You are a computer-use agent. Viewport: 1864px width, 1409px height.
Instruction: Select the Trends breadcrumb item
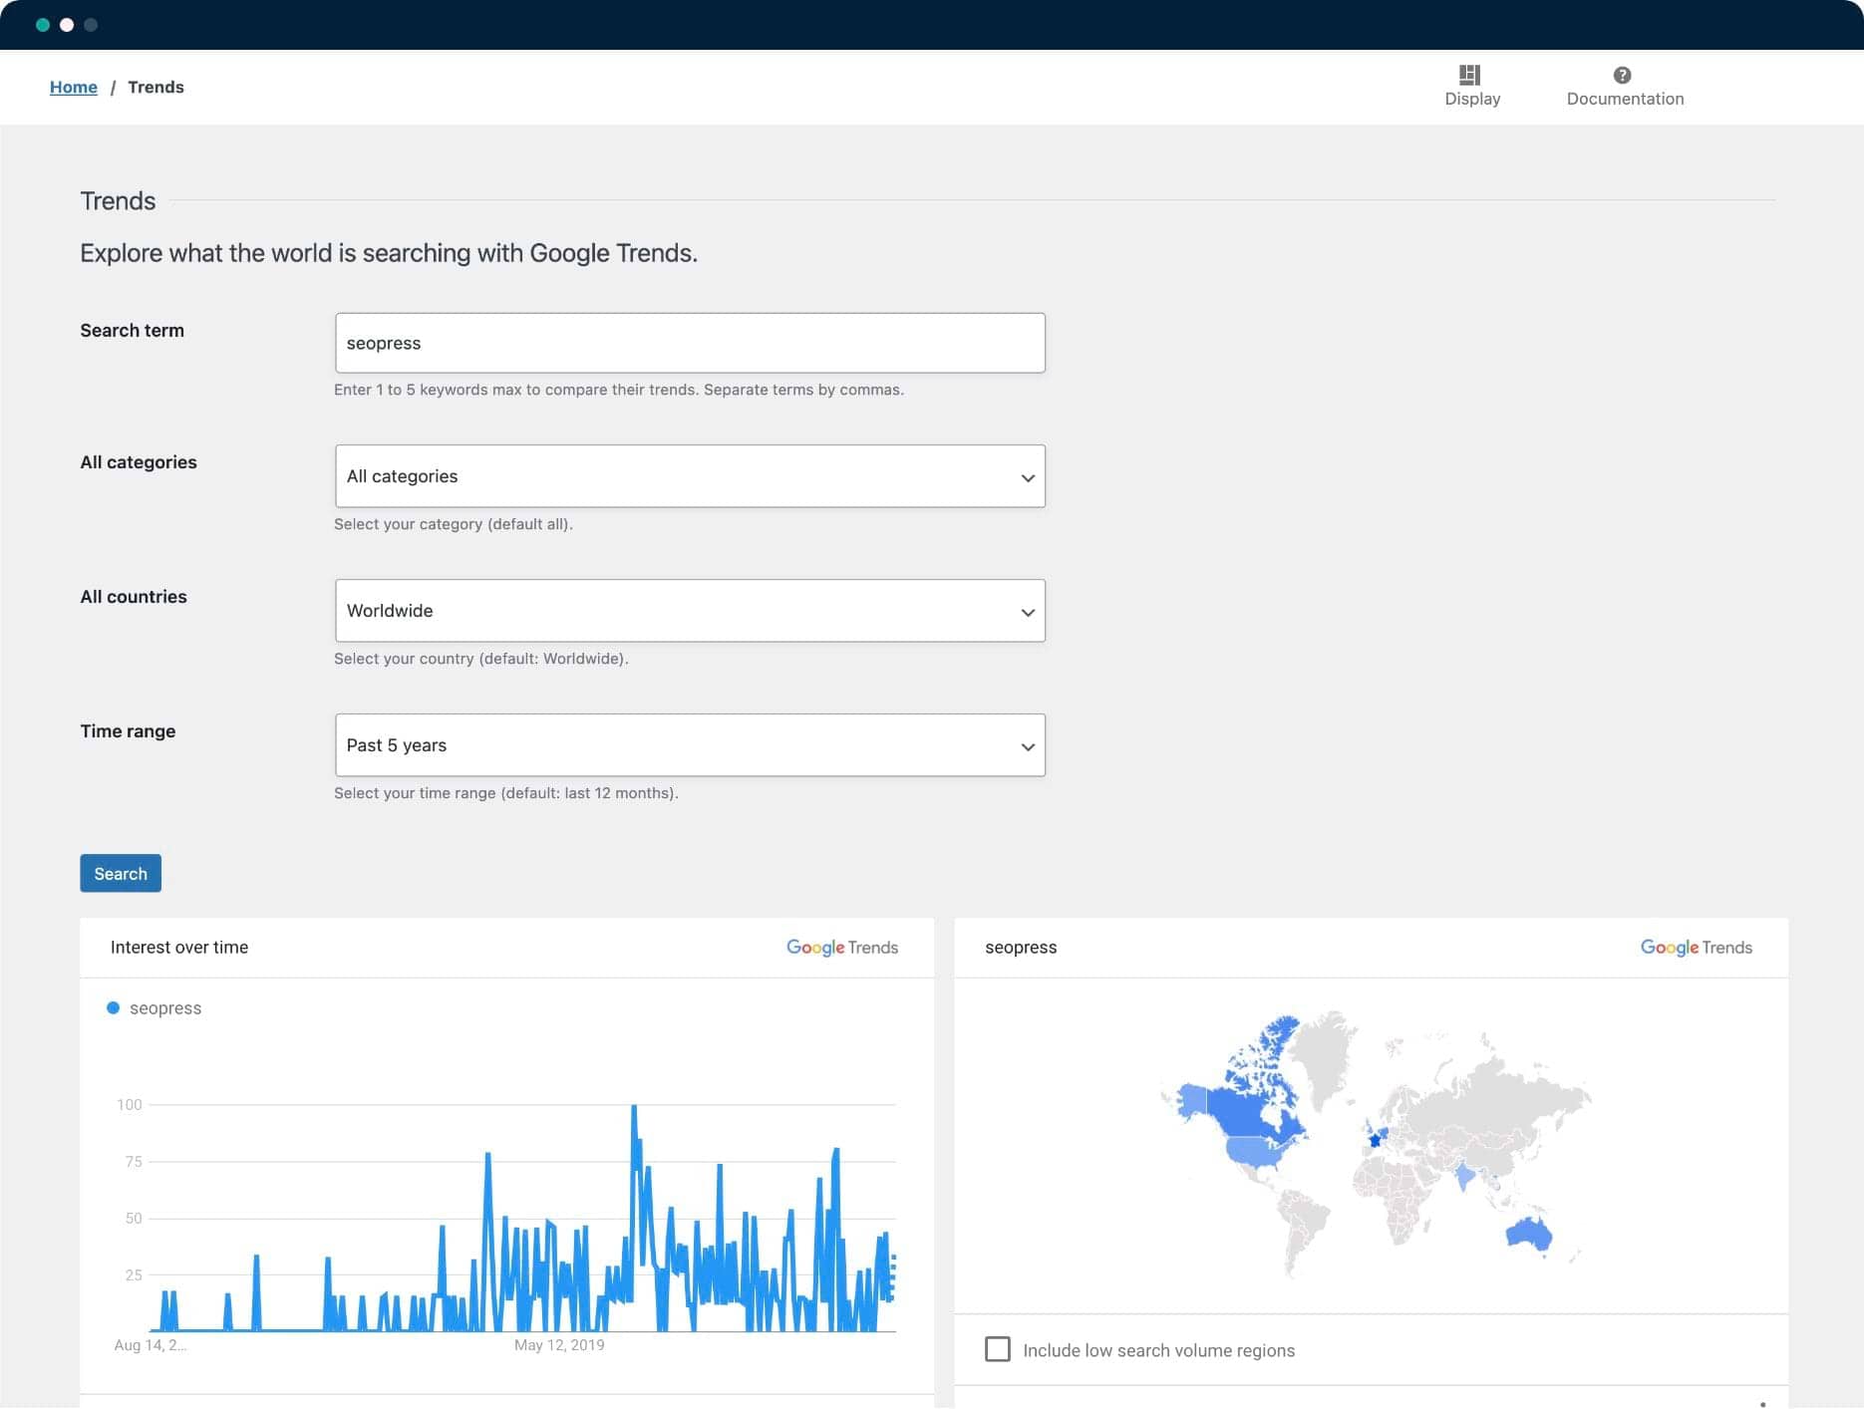click(x=155, y=88)
